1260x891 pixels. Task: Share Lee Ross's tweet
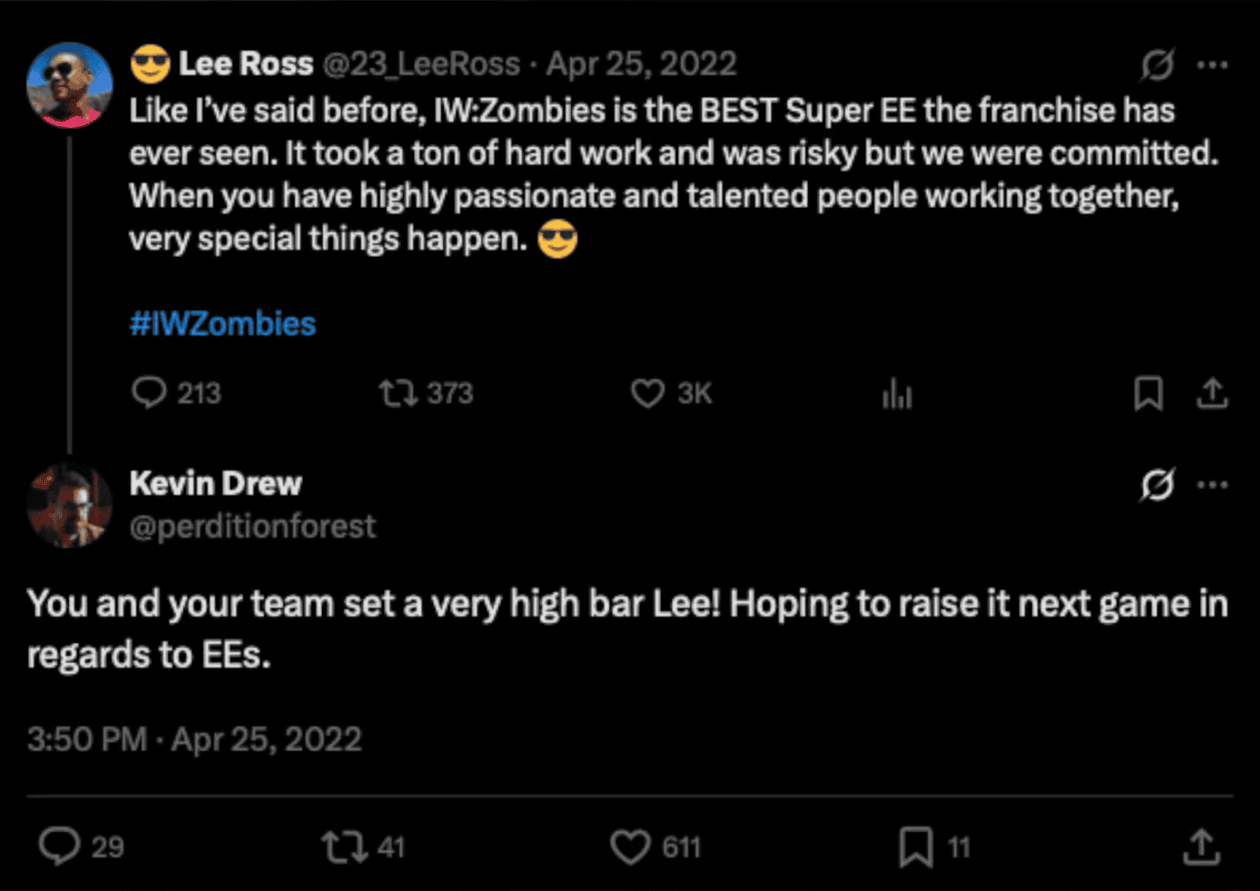pyautogui.click(x=1212, y=393)
